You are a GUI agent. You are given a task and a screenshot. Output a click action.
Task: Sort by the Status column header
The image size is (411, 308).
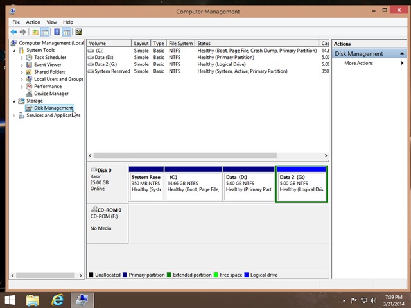click(257, 43)
